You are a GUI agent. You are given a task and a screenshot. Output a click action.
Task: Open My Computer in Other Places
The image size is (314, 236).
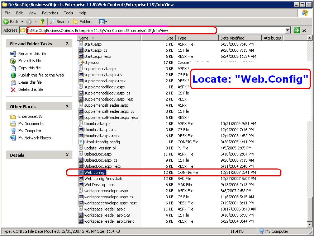[x=30, y=131]
